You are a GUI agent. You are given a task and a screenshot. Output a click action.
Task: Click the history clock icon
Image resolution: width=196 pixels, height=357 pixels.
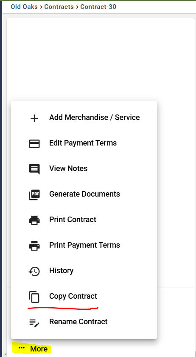34,271
